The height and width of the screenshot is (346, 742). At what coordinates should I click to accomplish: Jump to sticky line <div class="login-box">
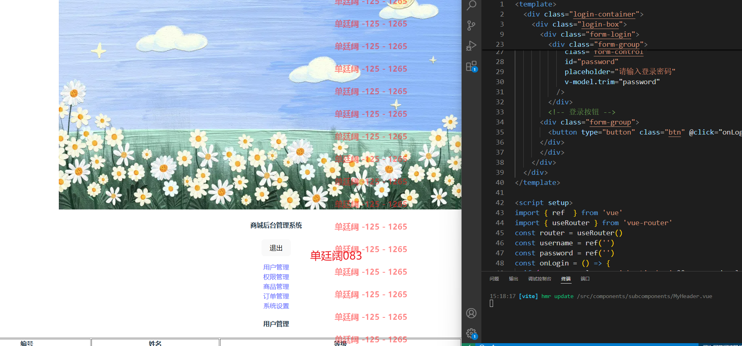click(579, 24)
